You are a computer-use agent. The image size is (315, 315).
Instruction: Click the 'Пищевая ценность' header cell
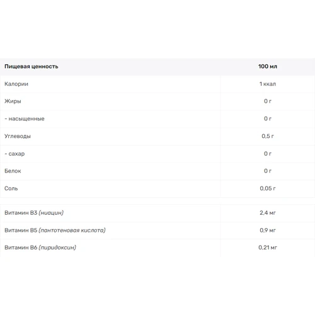31,67
